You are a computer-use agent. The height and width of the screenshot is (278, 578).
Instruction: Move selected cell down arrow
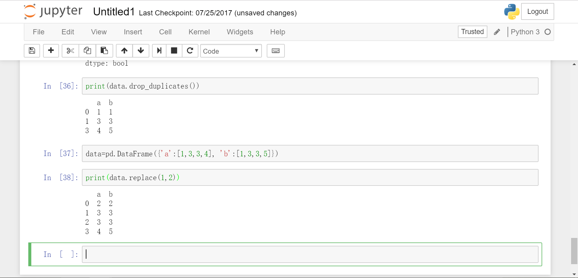[141, 51]
